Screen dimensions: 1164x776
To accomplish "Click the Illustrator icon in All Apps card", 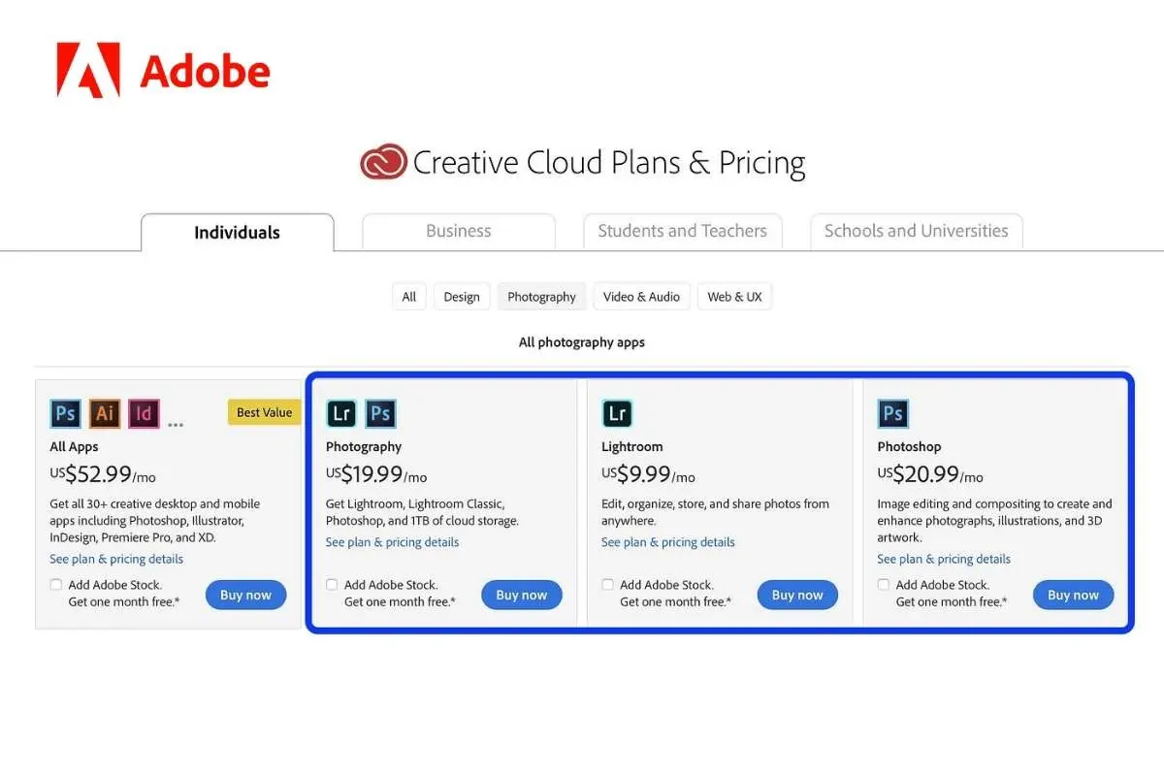I will point(105,414).
